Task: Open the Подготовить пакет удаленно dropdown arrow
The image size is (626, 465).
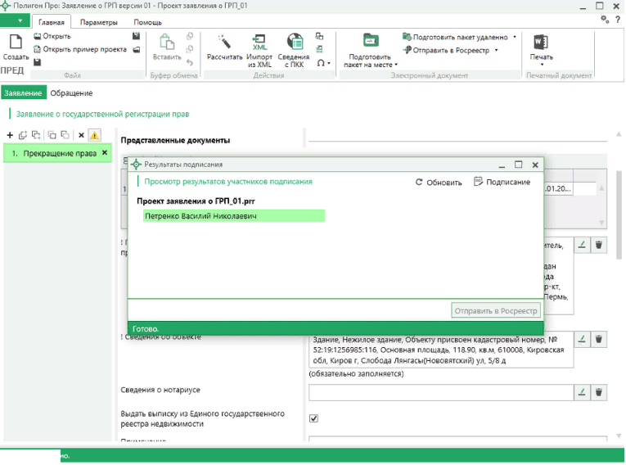Action: pyautogui.click(x=515, y=37)
